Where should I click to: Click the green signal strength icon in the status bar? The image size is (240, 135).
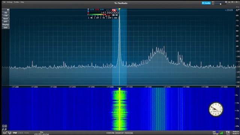(x=222, y=133)
